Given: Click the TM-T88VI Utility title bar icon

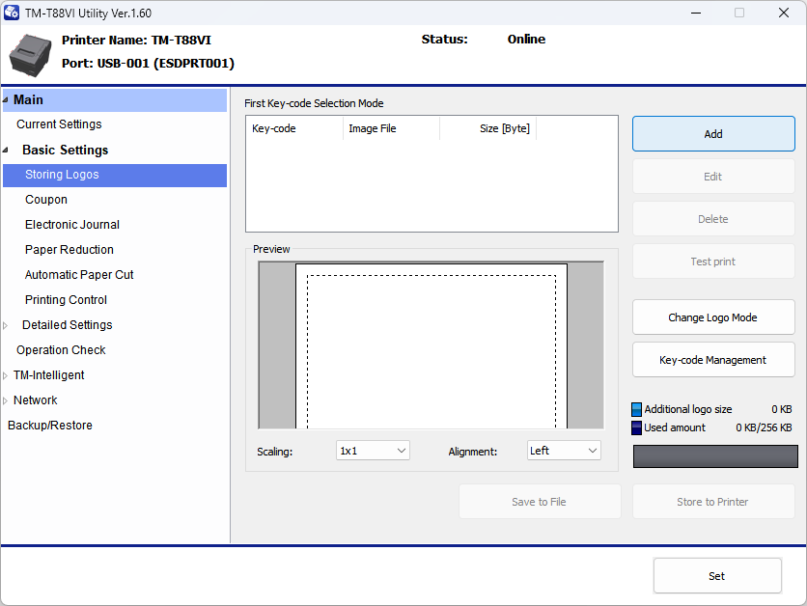Looking at the screenshot, I should [12, 14].
